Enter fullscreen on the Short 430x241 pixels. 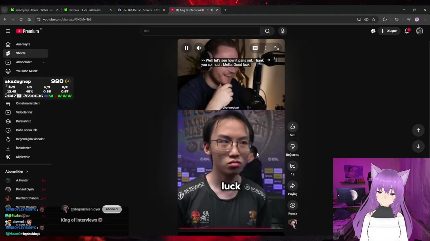276,48
